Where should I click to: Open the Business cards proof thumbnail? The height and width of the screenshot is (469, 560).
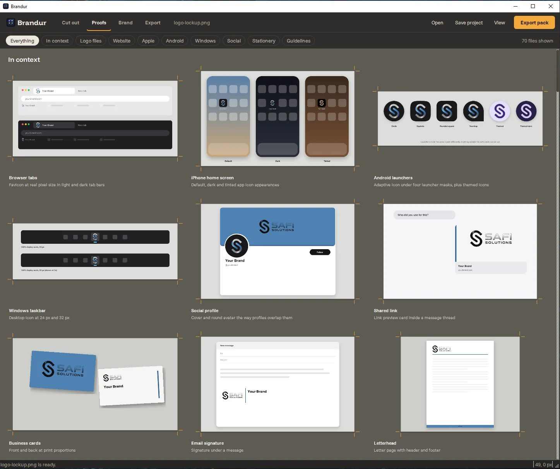coord(95,384)
